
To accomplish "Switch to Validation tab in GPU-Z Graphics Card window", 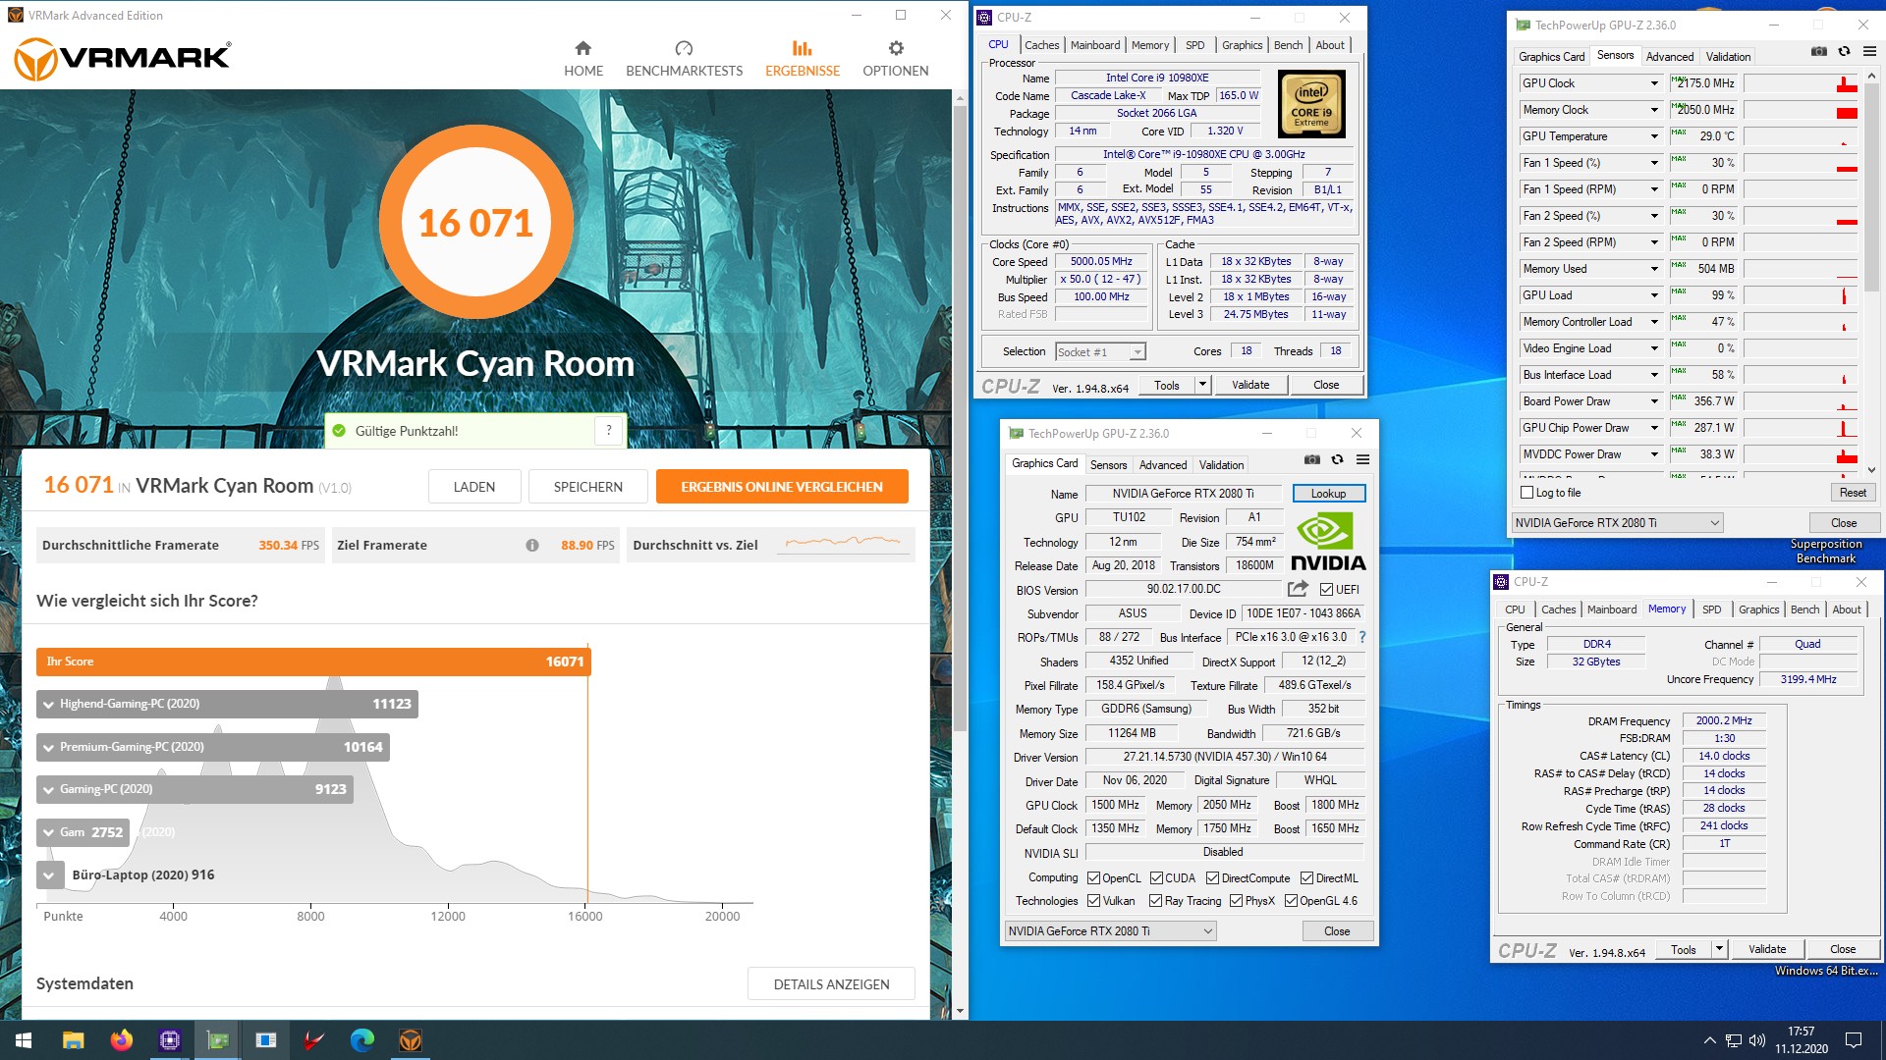I will pos(1221,465).
